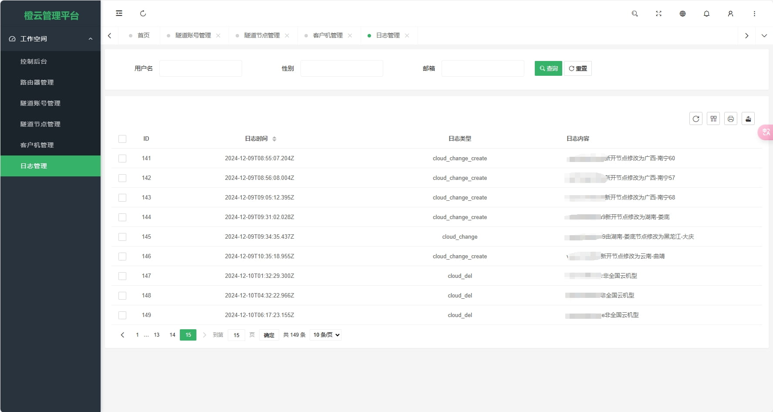Enter fullscreen mode via the expand icon

click(x=658, y=14)
